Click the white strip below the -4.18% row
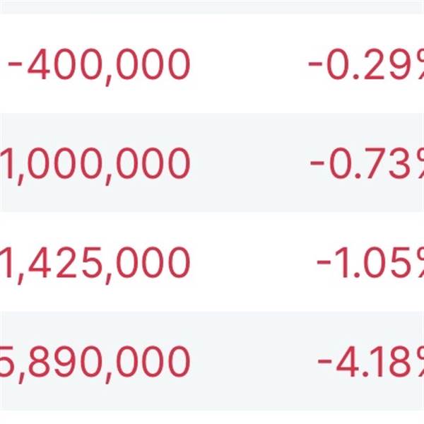This screenshot has width=424, height=424. pyautogui.click(x=212, y=417)
